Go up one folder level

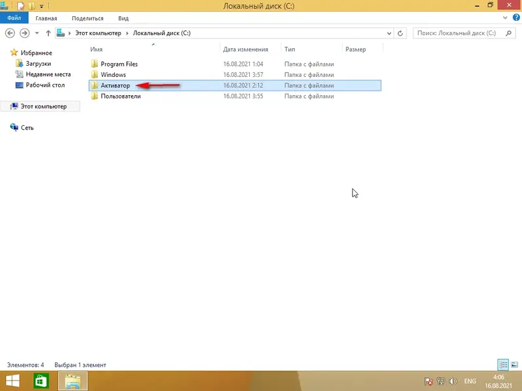coord(48,33)
